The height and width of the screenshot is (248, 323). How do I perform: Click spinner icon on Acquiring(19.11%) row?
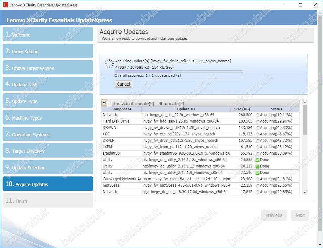point(258,115)
